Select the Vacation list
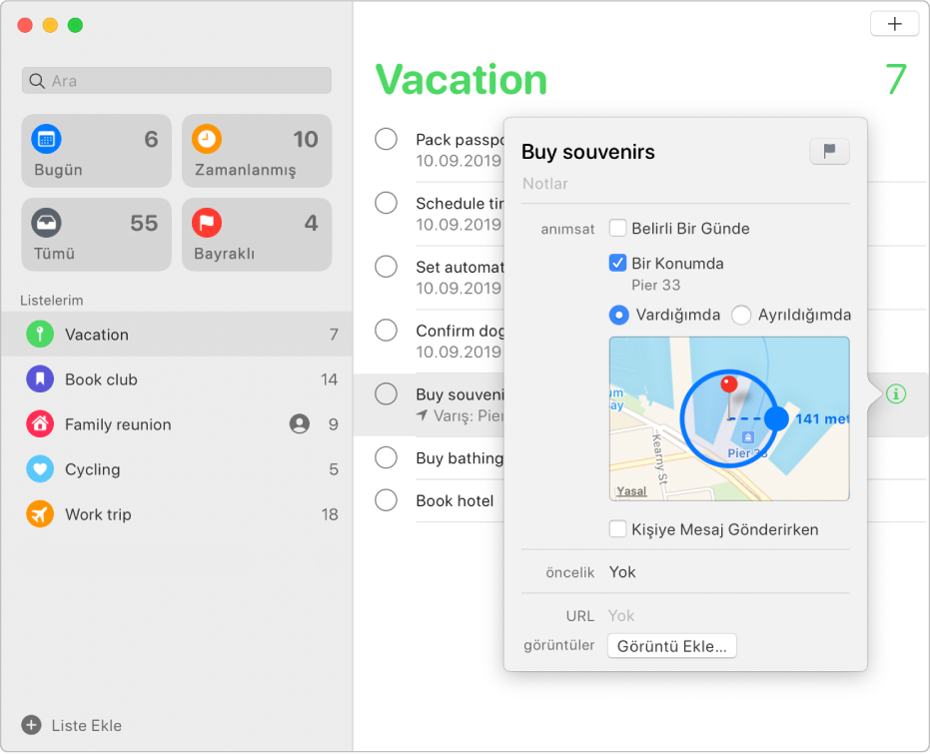Viewport: 930px width, 754px height. pos(177,335)
